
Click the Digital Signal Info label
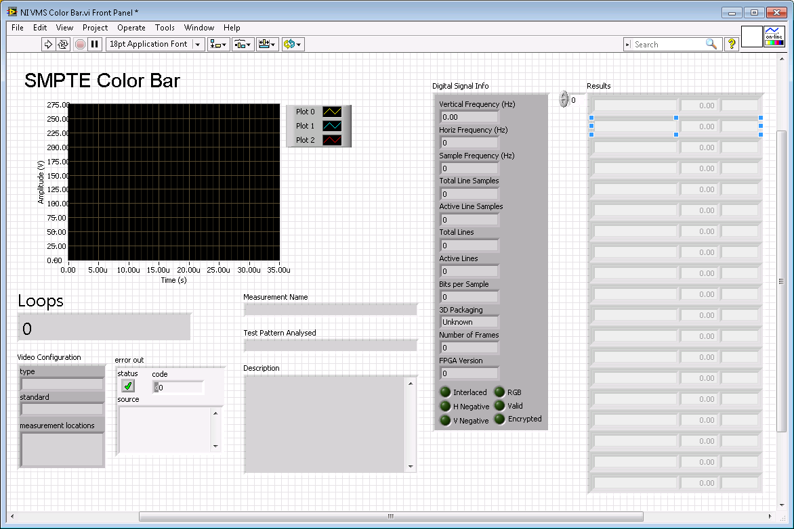460,86
